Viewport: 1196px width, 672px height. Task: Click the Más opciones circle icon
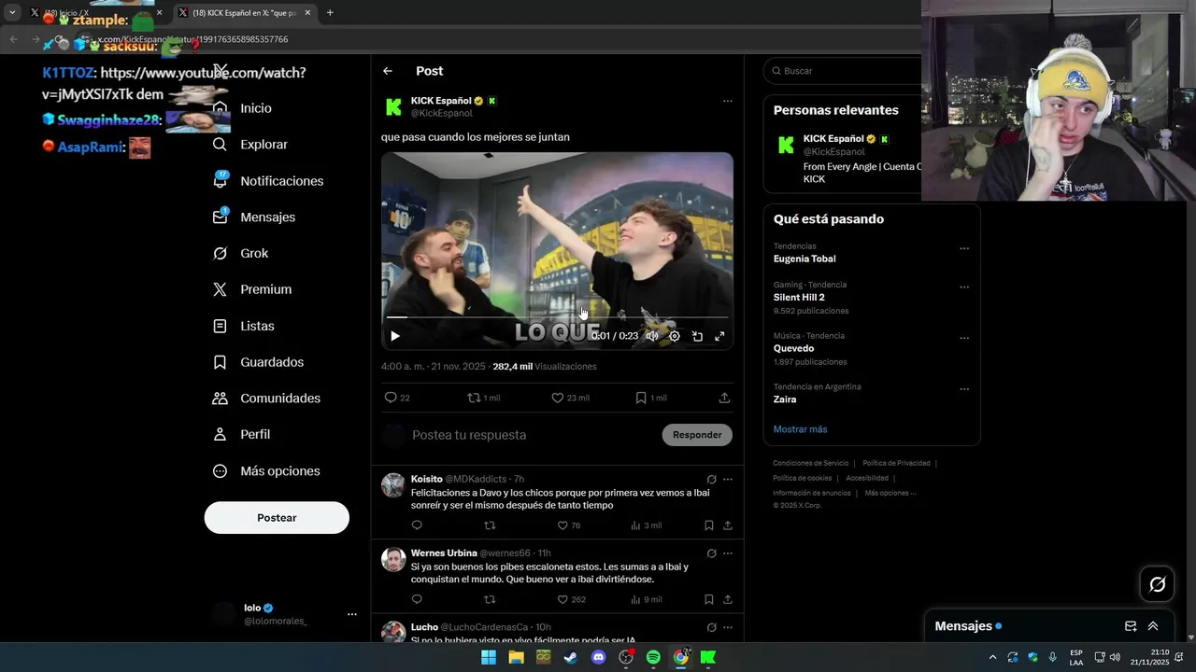(220, 471)
